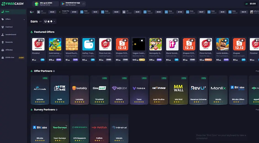Viewport: 259px width, 143px height.
Task: Expand the Offers submenu chevron
Action: 24,20
